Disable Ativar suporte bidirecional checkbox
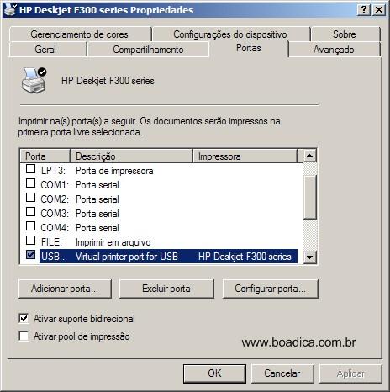The height and width of the screenshot is (392, 390). pos(24,319)
